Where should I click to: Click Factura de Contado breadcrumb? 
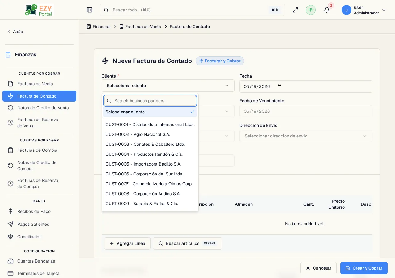tap(190, 27)
